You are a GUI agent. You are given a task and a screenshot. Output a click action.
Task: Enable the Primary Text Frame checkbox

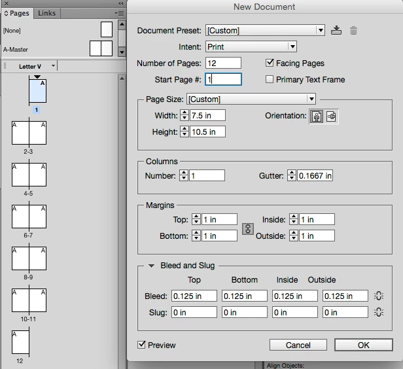[270, 79]
